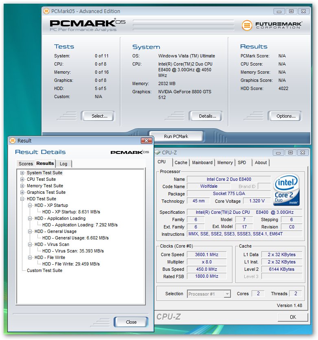Viewport: 318px width, 340px height.
Task: Click the Select... button under Tests
Action: 98,116
